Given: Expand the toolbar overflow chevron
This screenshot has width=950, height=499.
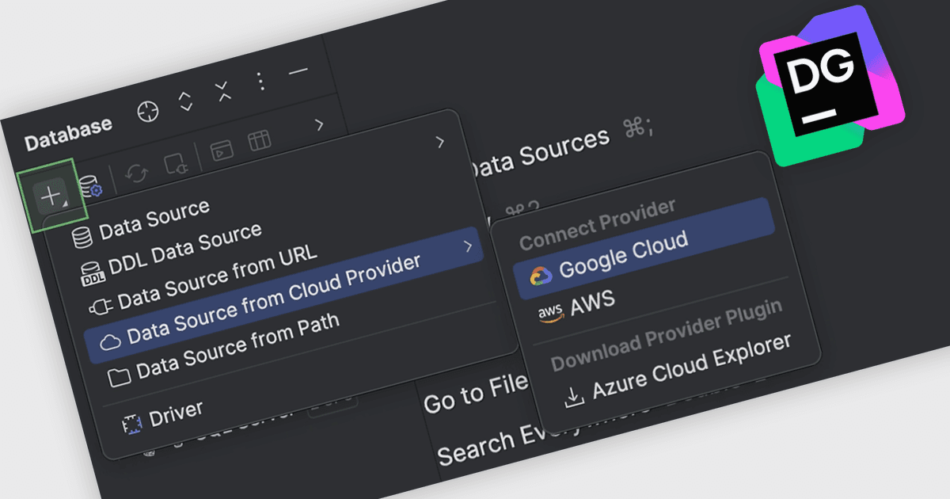Looking at the screenshot, I should click(x=319, y=124).
